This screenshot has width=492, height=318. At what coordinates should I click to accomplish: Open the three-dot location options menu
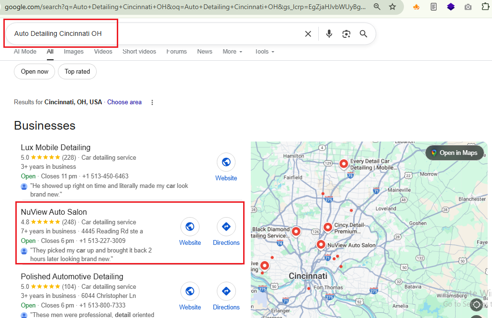[x=152, y=102]
